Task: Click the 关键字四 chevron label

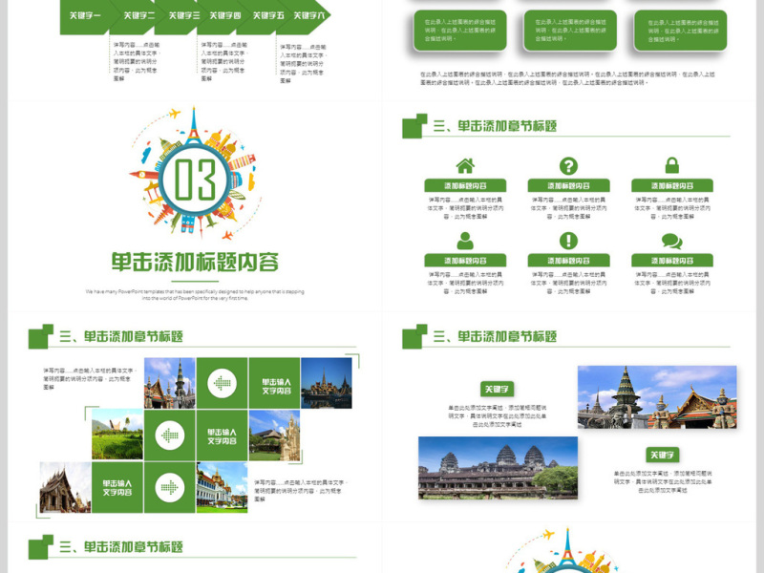Action: pos(225,16)
